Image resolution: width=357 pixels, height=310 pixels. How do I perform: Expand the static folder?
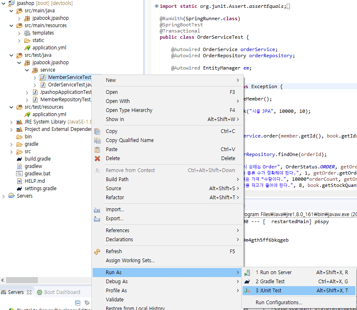[19, 41]
